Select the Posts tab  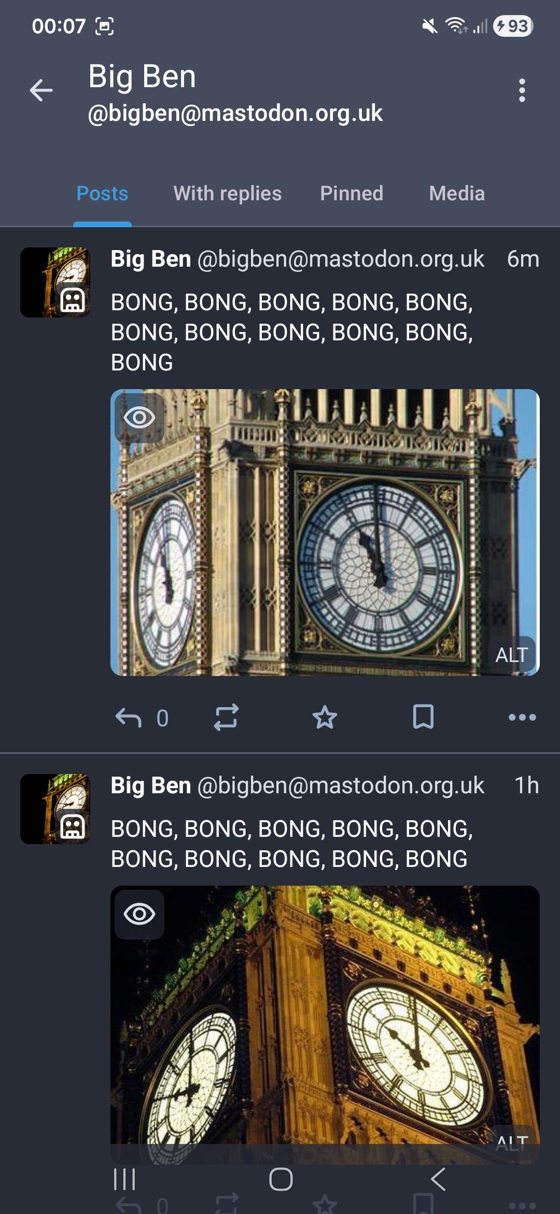[x=102, y=194]
